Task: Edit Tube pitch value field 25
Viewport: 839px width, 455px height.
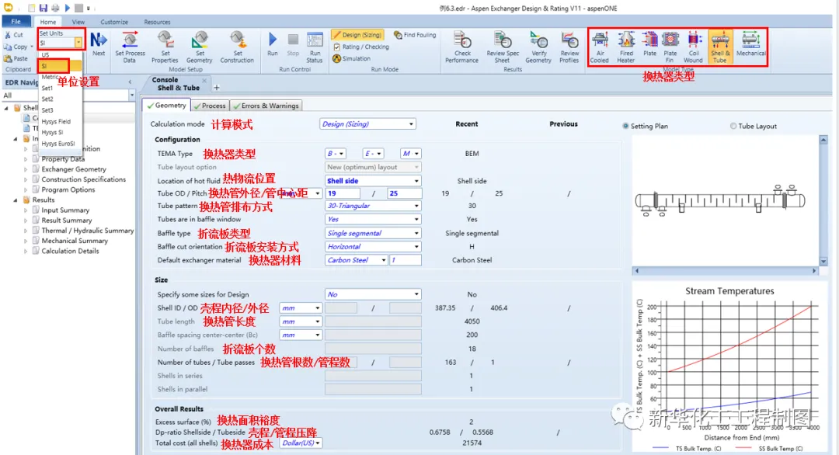Action: (405, 193)
